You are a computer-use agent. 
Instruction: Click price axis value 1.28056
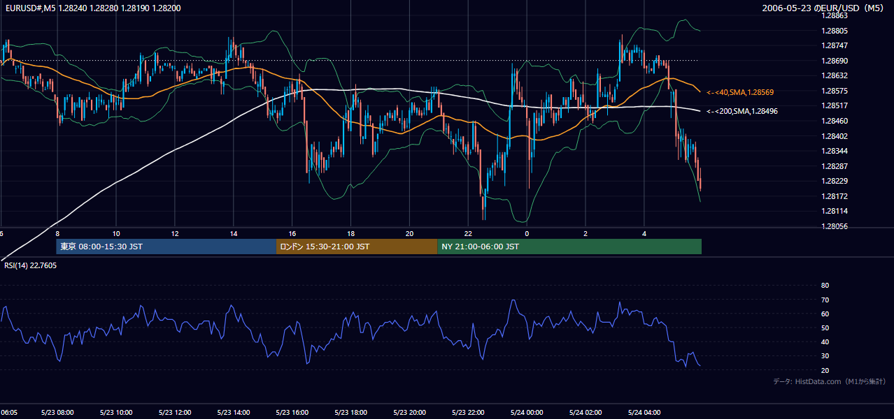(835, 226)
